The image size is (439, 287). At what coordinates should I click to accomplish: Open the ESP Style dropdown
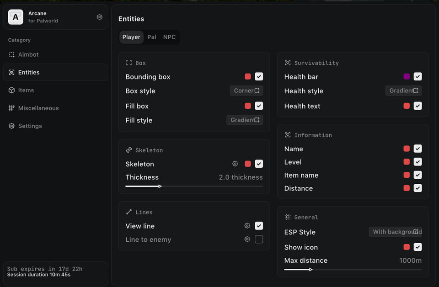click(395, 232)
